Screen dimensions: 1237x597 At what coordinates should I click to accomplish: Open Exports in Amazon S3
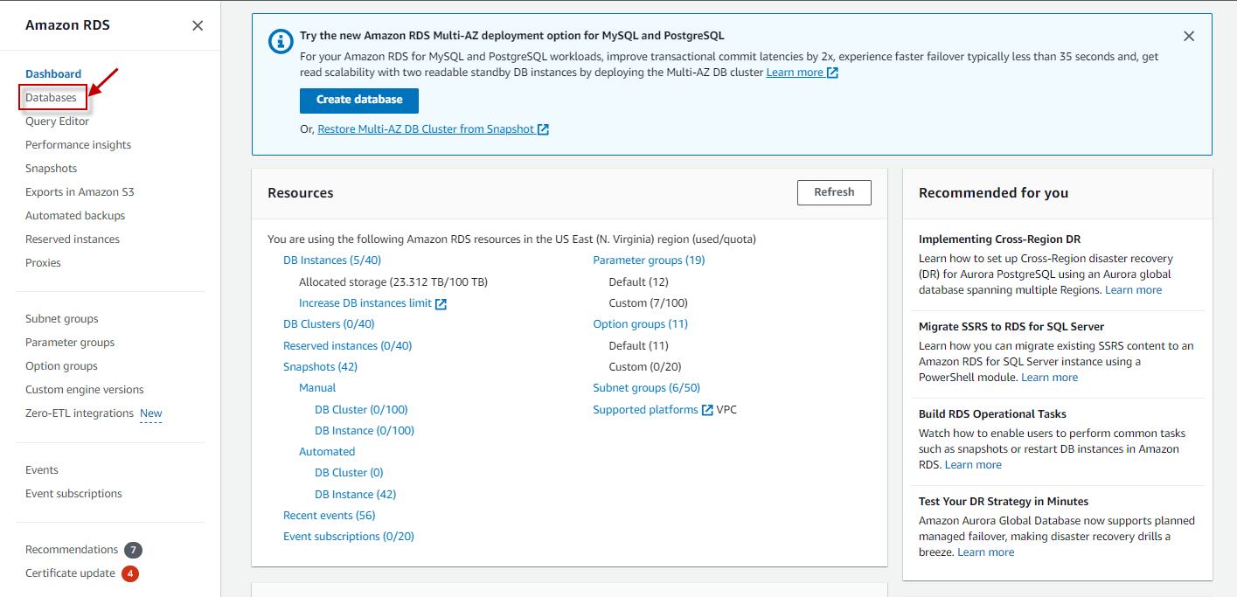pos(80,192)
